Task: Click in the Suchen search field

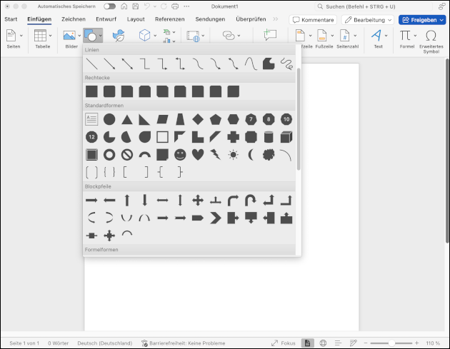Action: point(373,6)
